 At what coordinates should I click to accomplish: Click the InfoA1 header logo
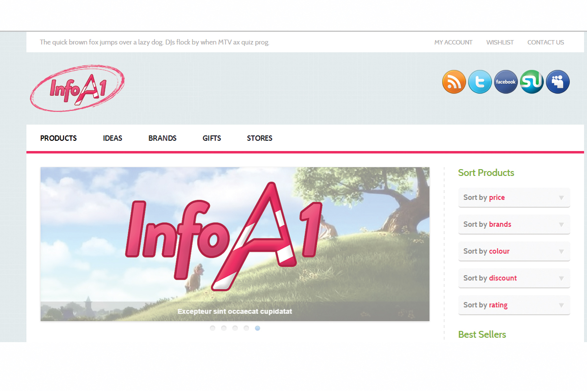[x=77, y=88]
